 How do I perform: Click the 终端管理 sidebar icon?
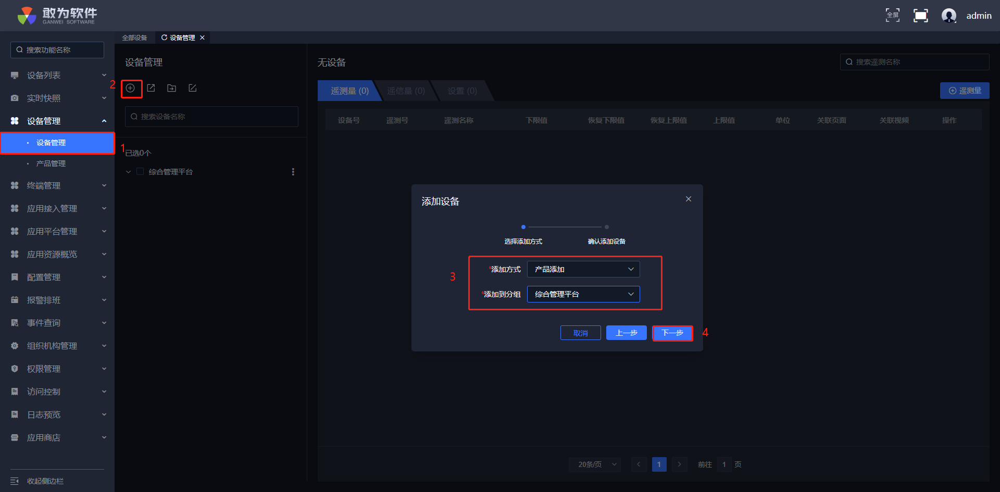pyautogui.click(x=15, y=186)
